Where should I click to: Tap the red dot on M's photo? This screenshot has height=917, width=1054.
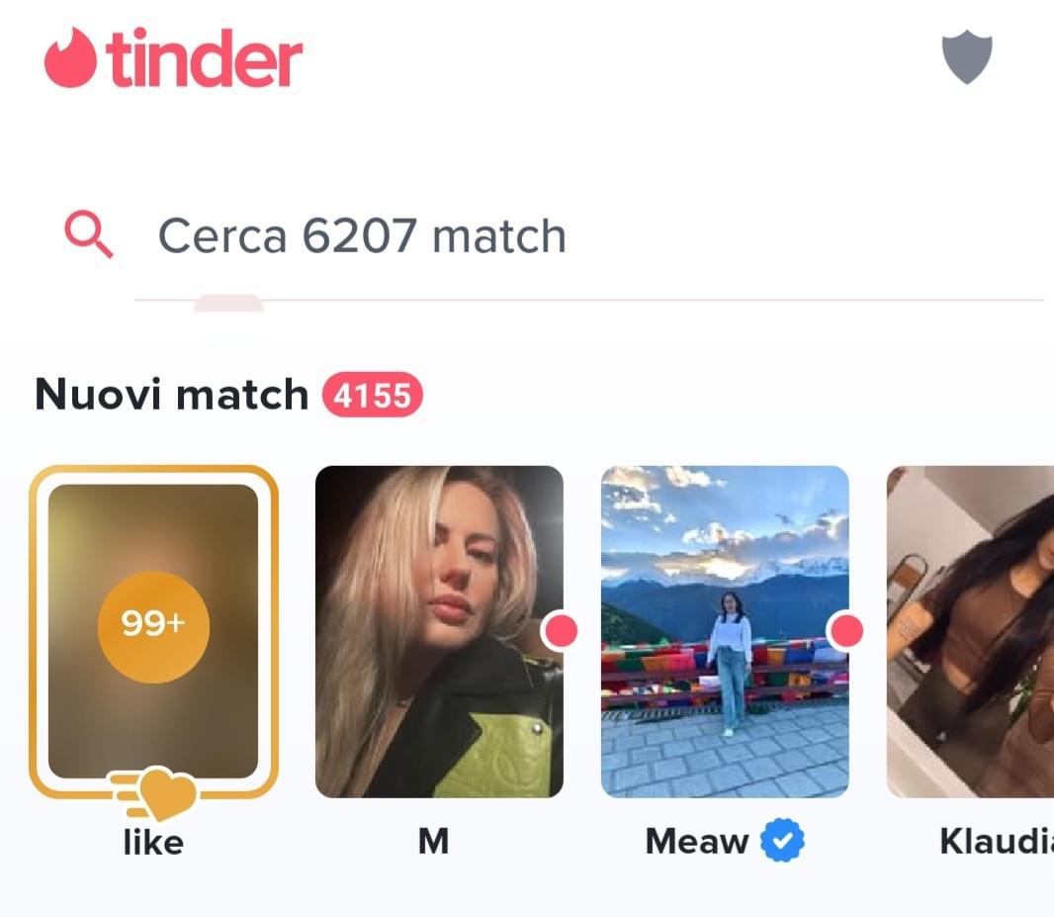[x=560, y=631]
